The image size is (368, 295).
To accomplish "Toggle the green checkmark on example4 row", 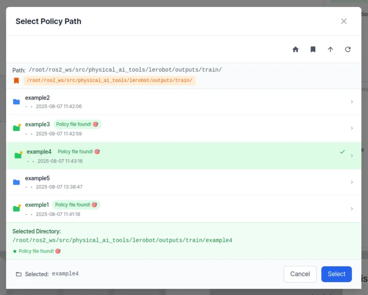I will click(x=342, y=151).
